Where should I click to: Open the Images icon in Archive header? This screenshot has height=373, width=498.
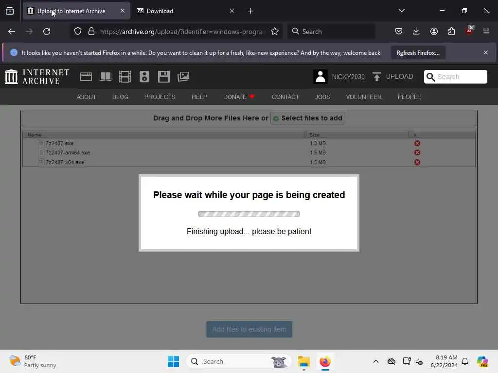point(183,77)
